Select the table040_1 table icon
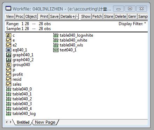 click(8, 94)
